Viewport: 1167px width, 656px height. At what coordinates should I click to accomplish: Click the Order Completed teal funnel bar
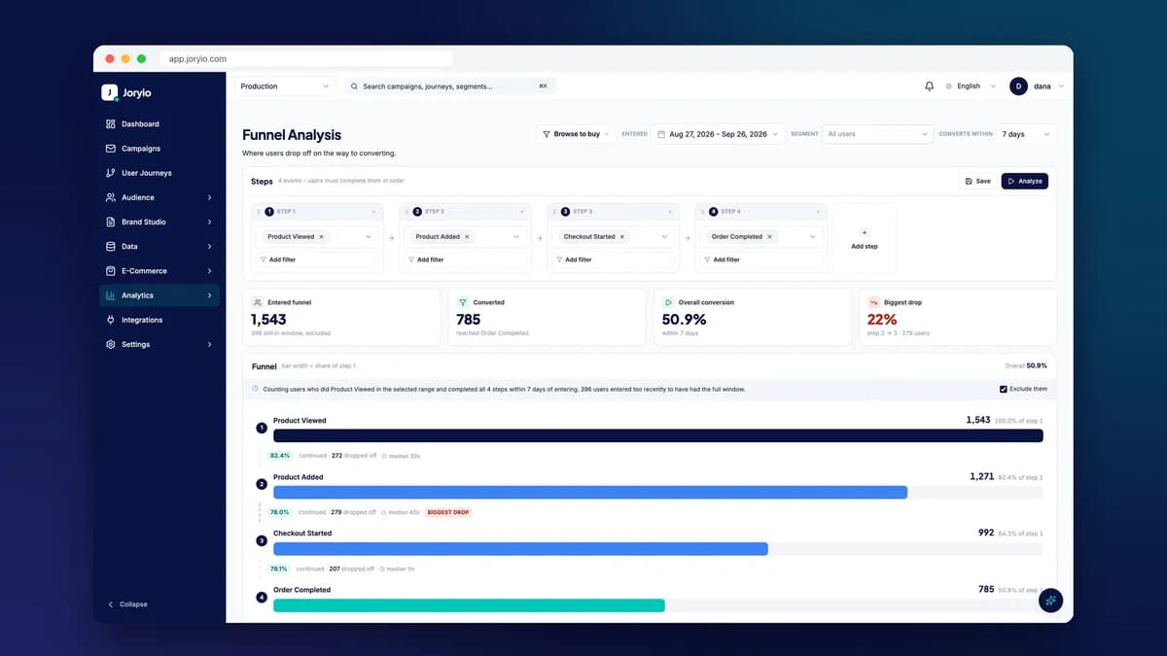[469, 605]
